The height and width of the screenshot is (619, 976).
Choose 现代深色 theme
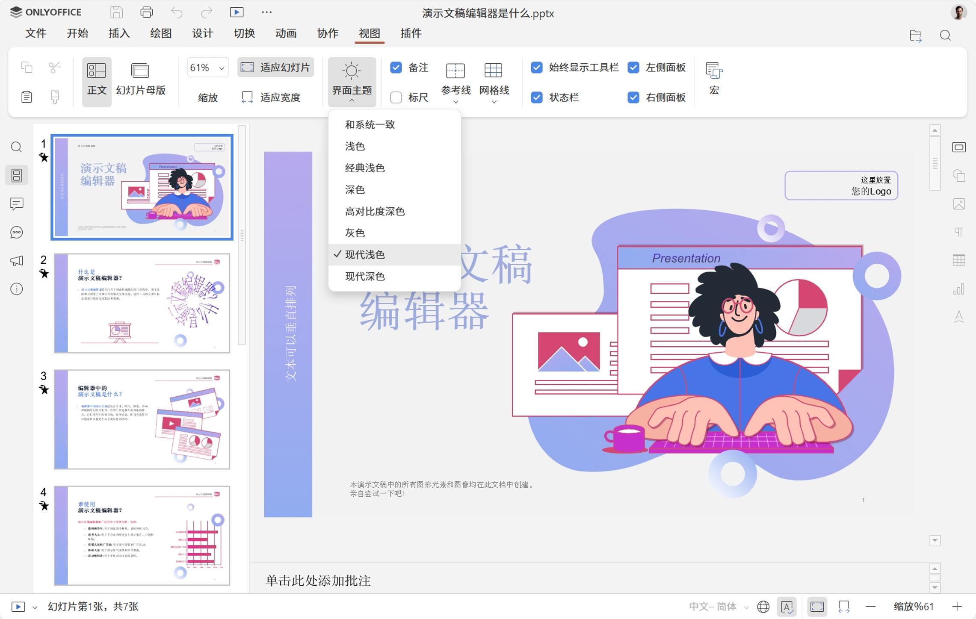[x=394, y=276]
